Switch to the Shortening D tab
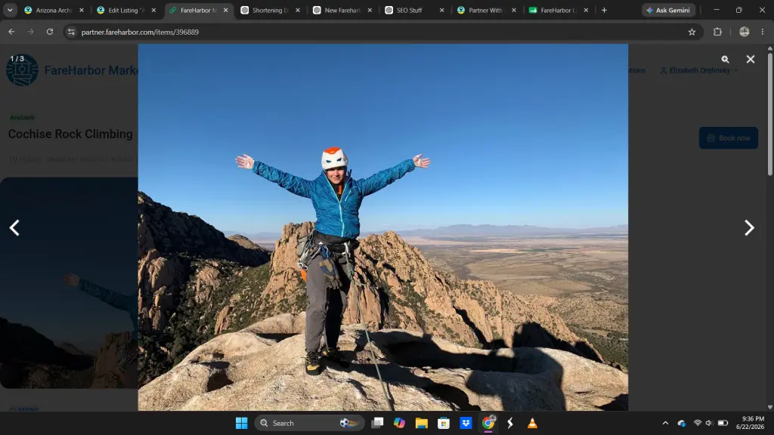Screen dimensions: 774x435 270,10
